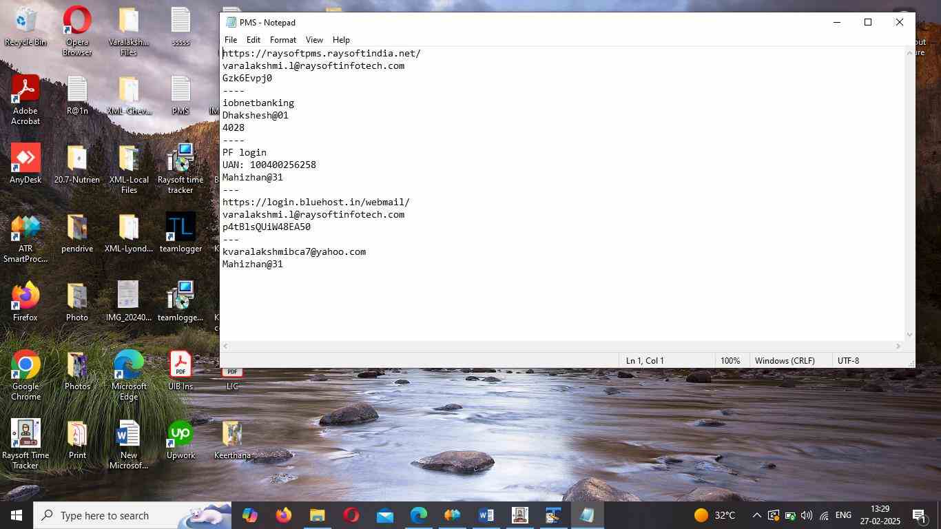Select the Varalaksh... Files folder on desktop
941x529 pixels.
click(129, 32)
